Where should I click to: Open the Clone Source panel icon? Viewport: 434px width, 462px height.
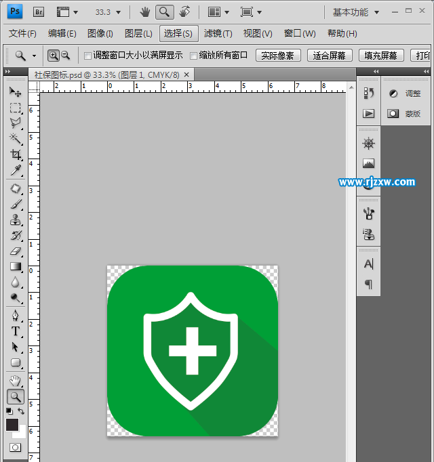tap(368, 234)
